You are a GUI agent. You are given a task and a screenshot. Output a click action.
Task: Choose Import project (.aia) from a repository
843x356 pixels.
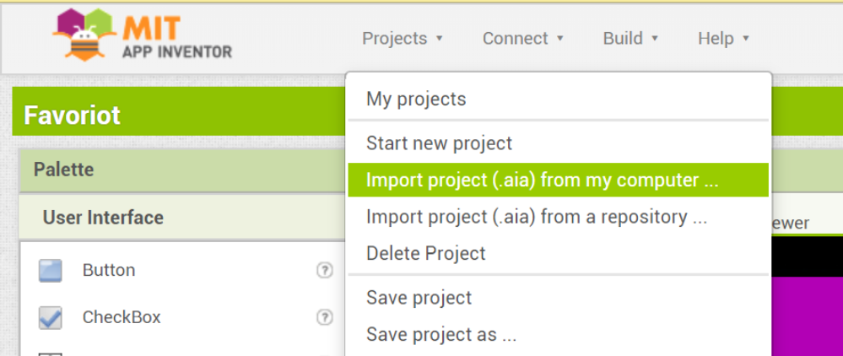[536, 217]
